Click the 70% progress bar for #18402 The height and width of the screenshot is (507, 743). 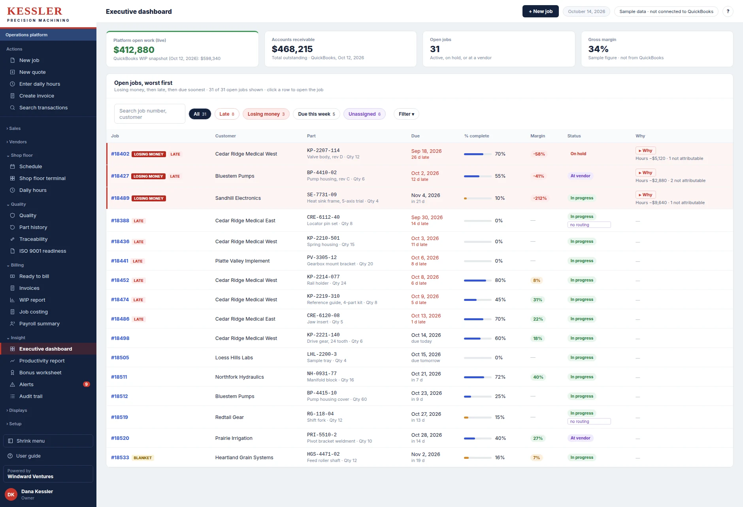[x=478, y=154]
